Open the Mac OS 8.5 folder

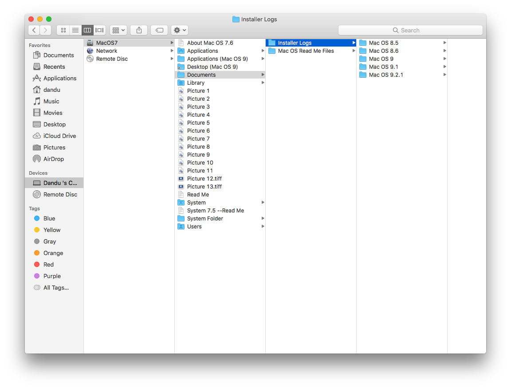pos(402,43)
